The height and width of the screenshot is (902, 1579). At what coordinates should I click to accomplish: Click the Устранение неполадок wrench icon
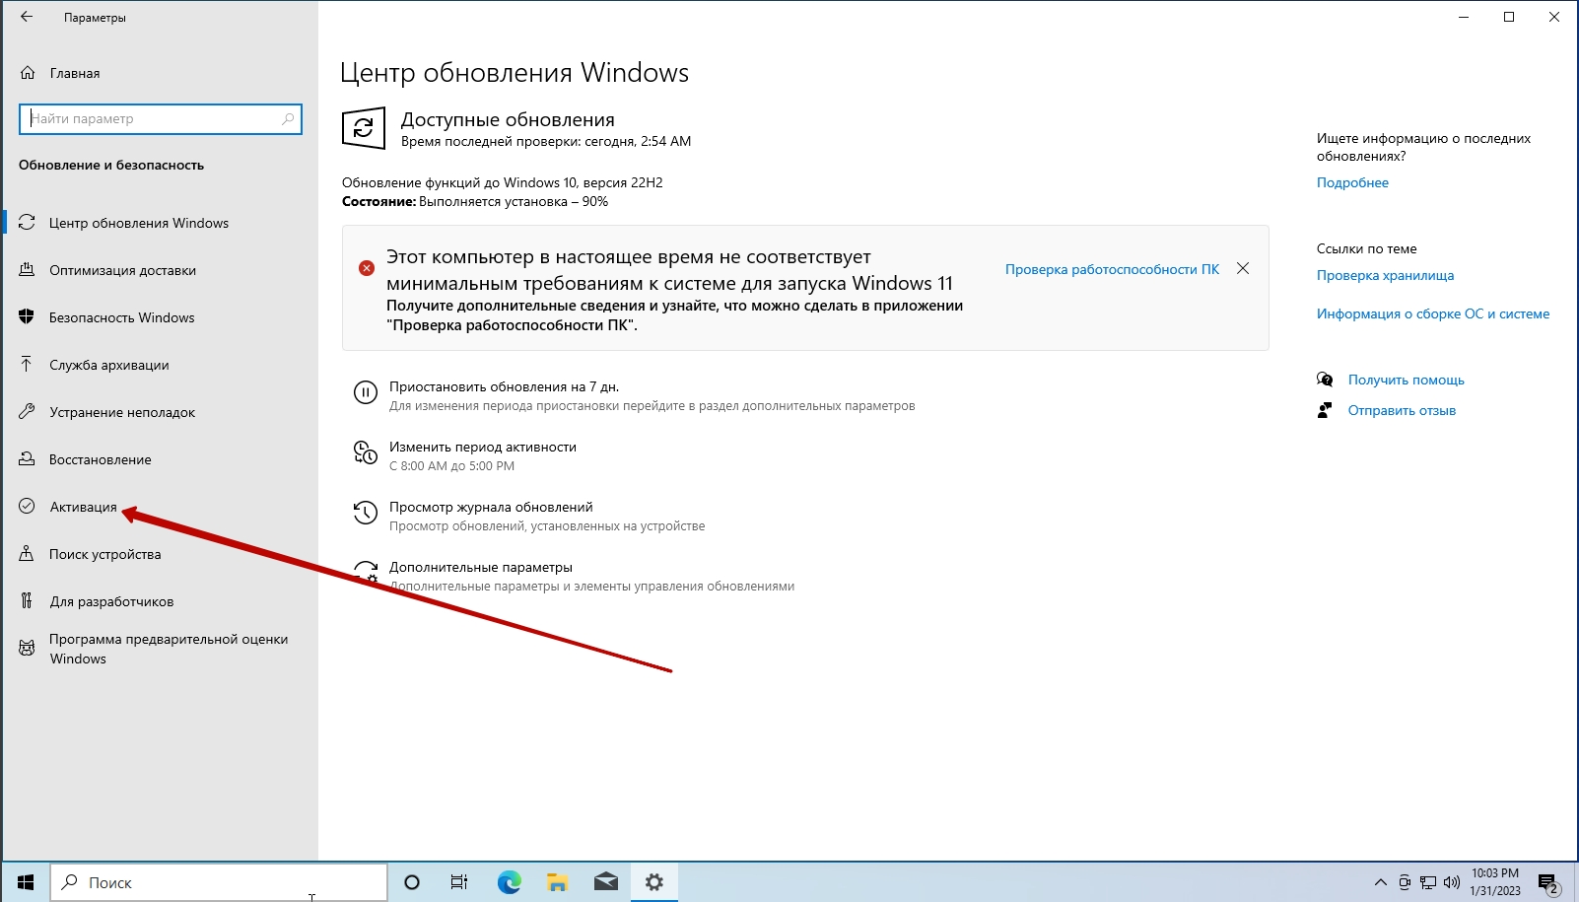pyautogui.click(x=27, y=412)
